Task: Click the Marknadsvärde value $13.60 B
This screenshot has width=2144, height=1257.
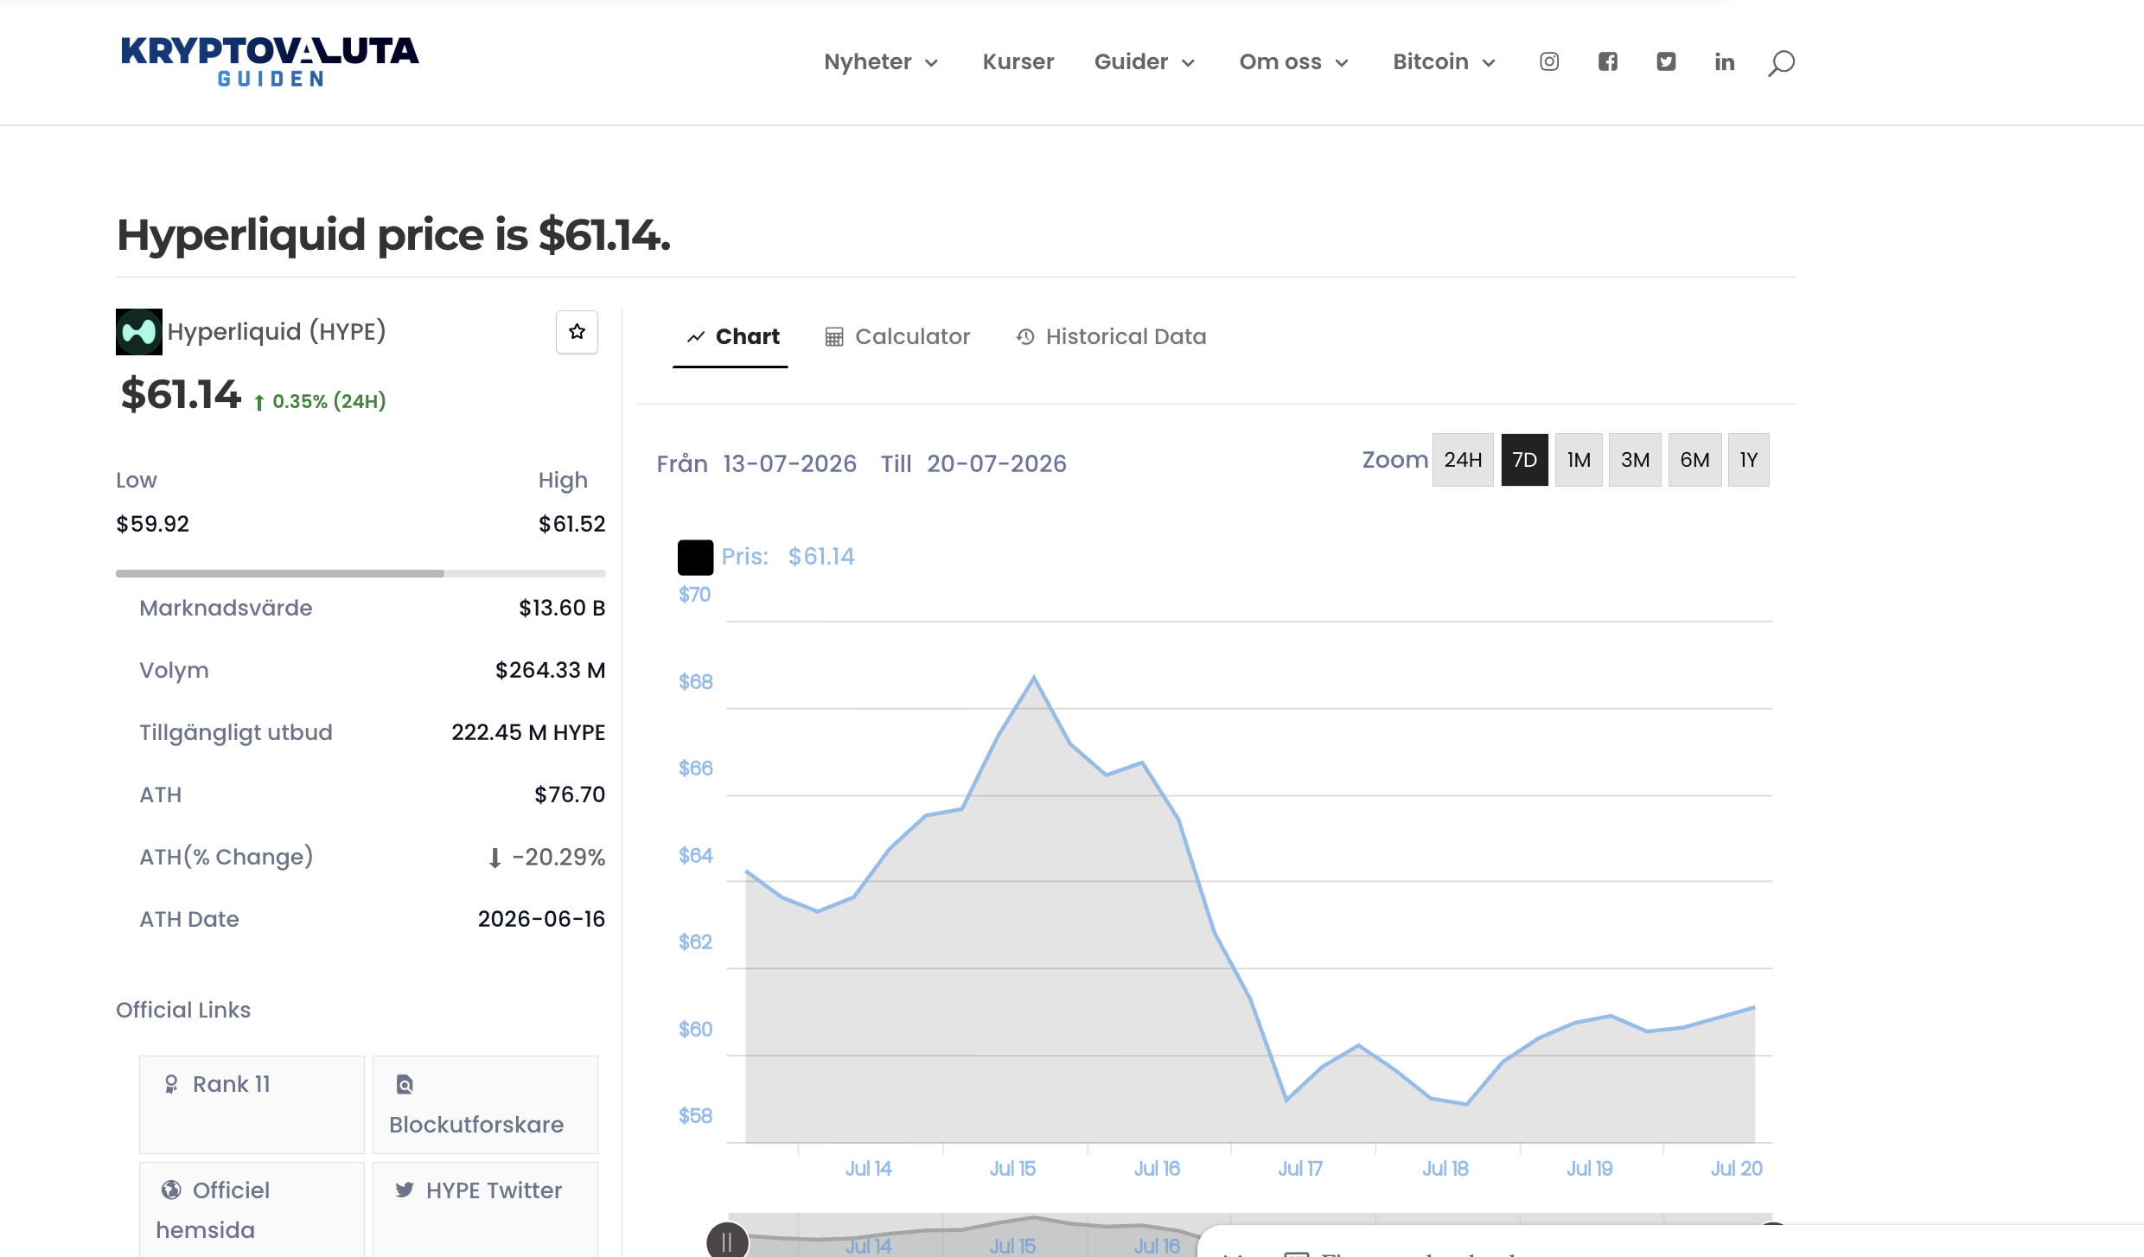Action: point(562,608)
